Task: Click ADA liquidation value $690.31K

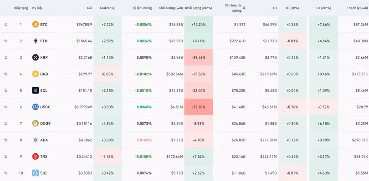Action: click(x=359, y=140)
